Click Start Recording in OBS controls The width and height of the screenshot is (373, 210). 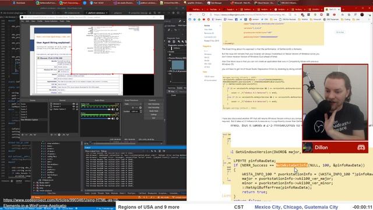154,107
